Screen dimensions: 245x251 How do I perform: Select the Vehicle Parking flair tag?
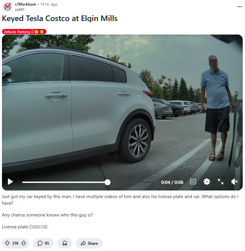click(24, 32)
